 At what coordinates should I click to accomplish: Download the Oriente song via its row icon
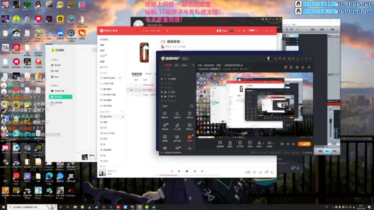(140, 85)
